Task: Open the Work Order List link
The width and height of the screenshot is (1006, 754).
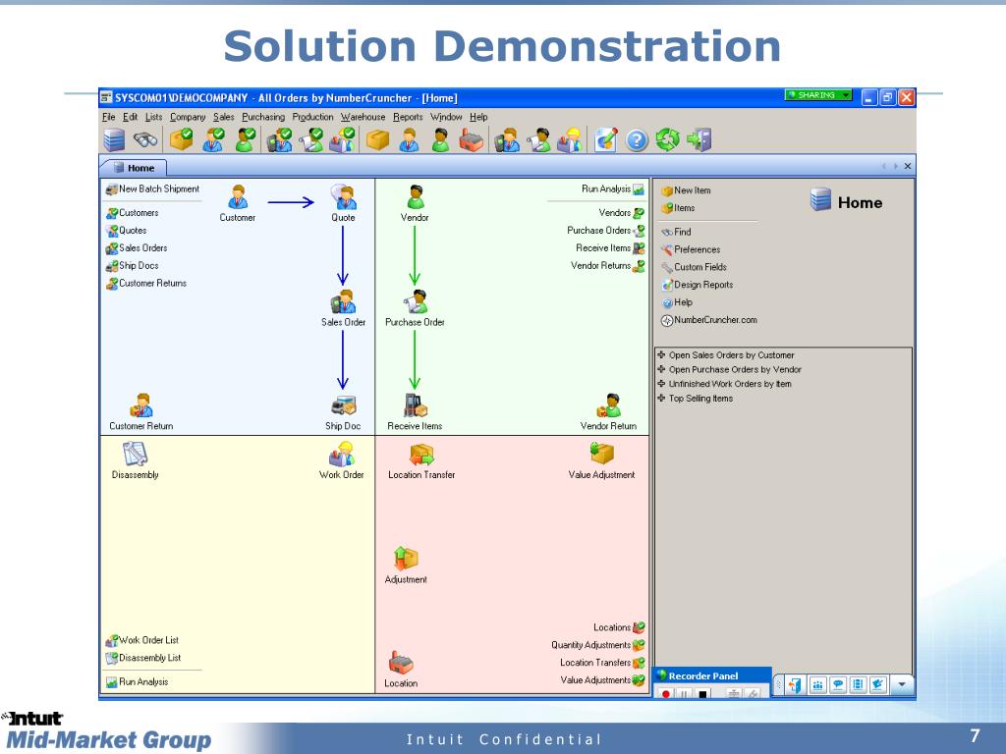Action: coord(142,640)
